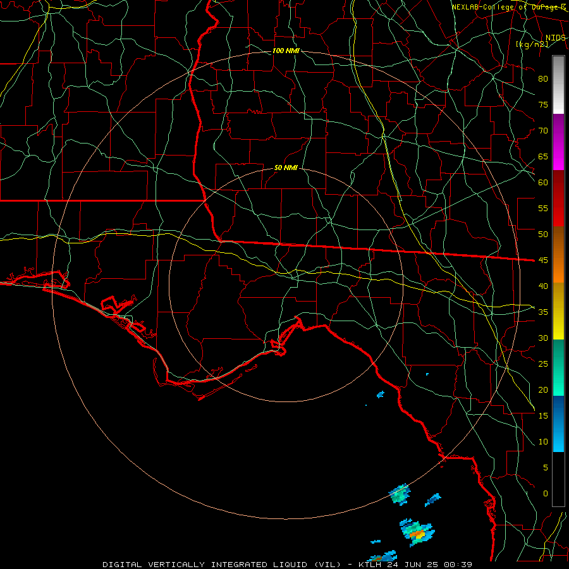
Task: Click the '45' value on the scale
Action: (x=543, y=260)
